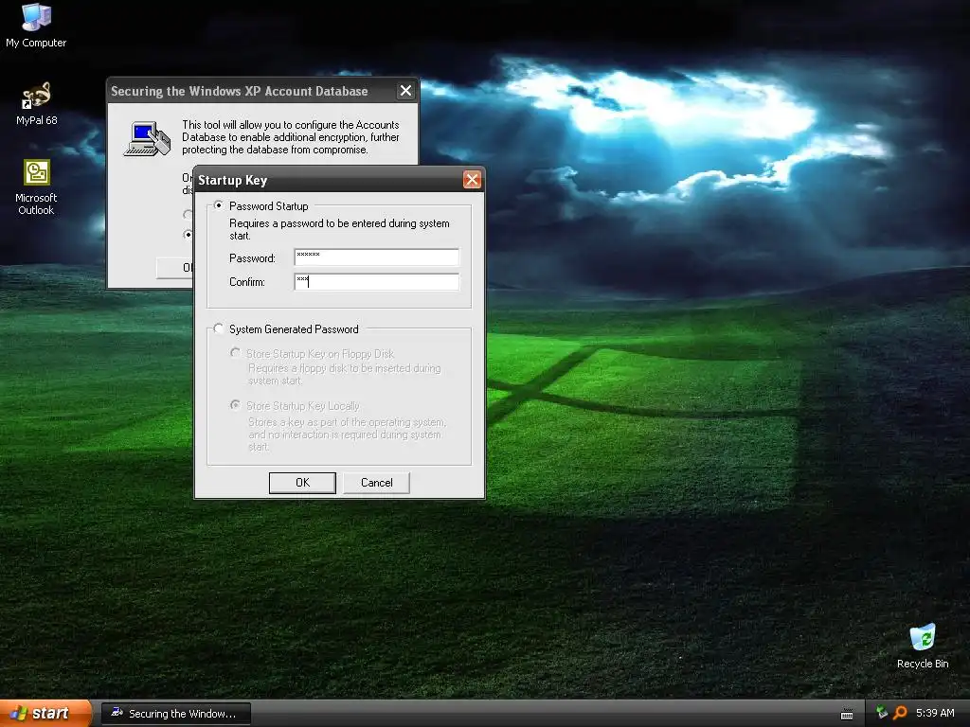Open Microsoft Outlook desktop icon
The width and height of the screenshot is (970, 727).
click(x=36, y=187)
